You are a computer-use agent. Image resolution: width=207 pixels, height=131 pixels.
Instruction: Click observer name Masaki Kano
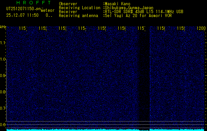click(117, 4)
